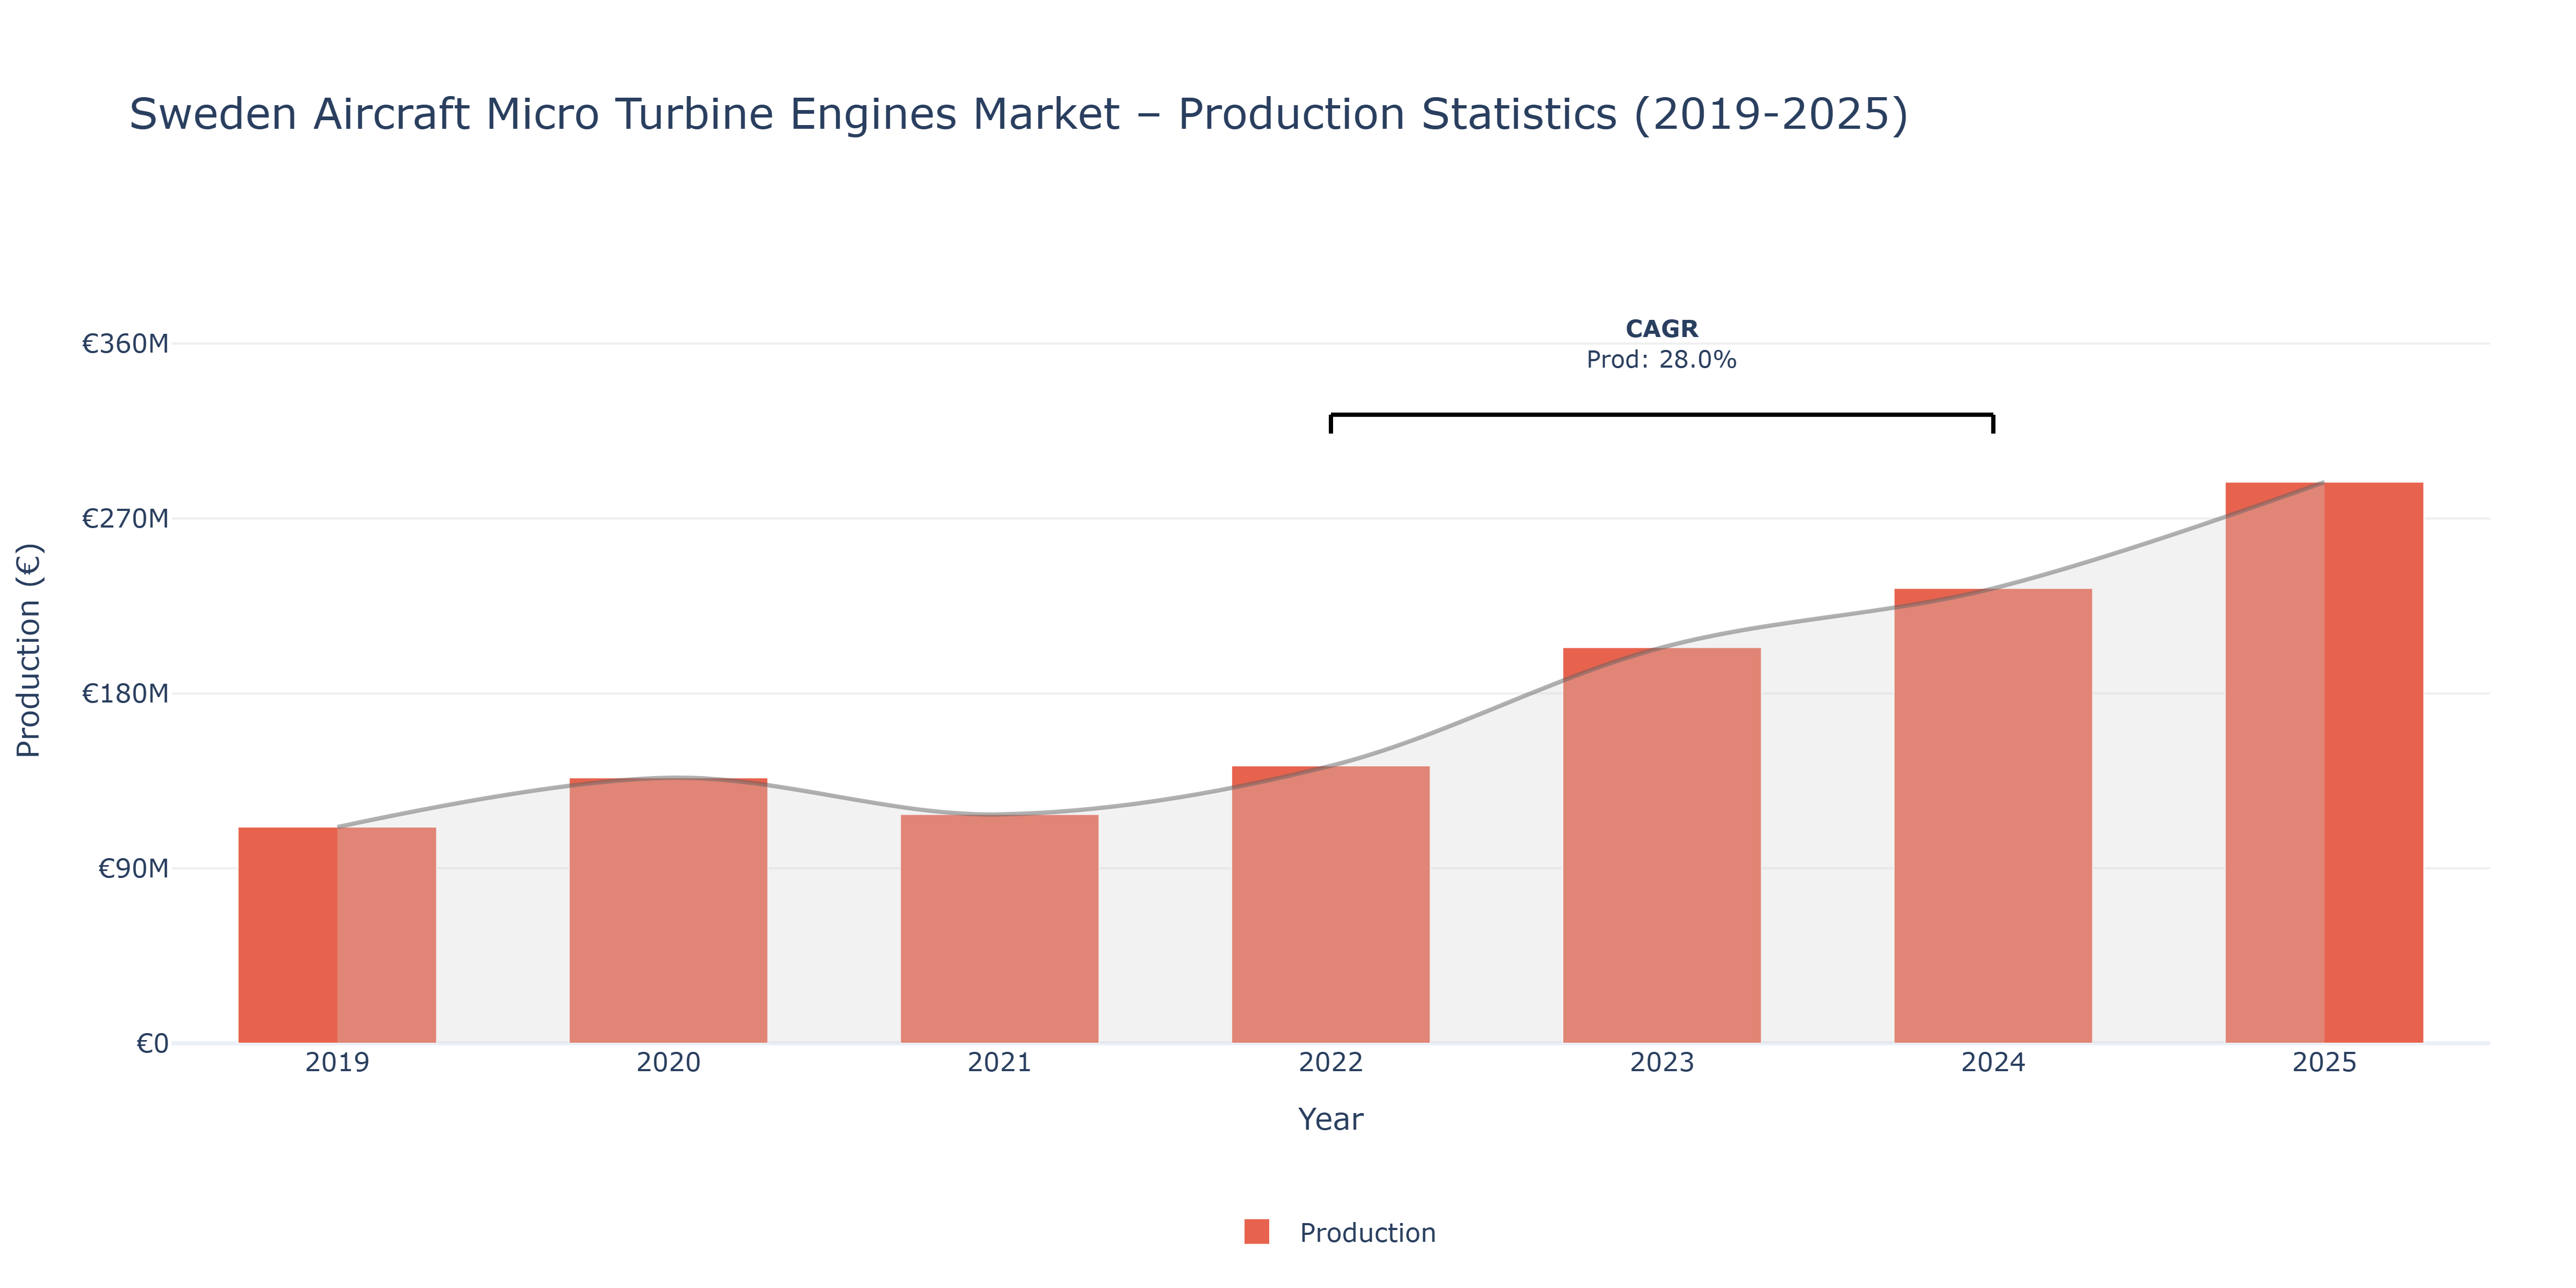
Task: Click the €90M y-axis label
Action: click(133, 869)
